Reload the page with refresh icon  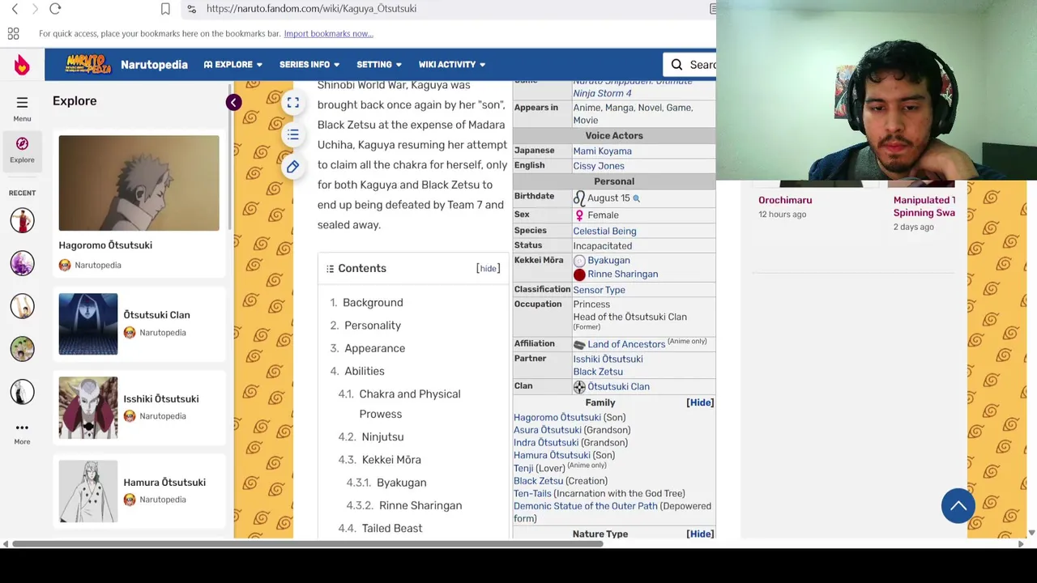pos(55,9)
